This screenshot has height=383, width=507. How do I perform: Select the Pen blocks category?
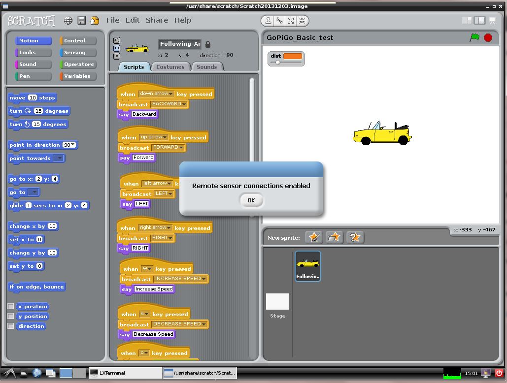(x=33, y=76)
